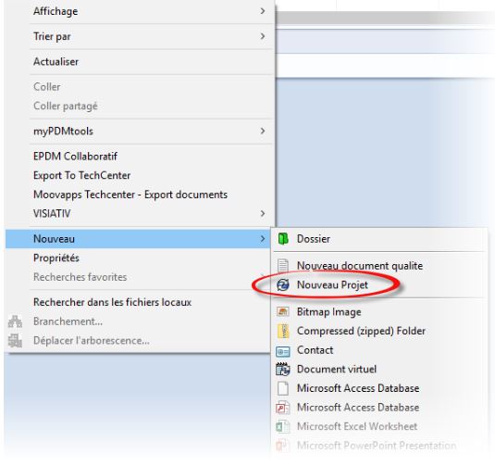Click the green Dossier folder icon

[283, 239]
